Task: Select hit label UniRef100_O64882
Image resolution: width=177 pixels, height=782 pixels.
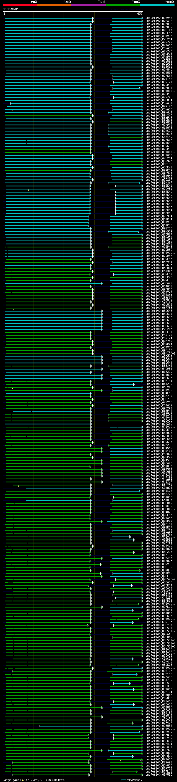Action: pos(159,286)
